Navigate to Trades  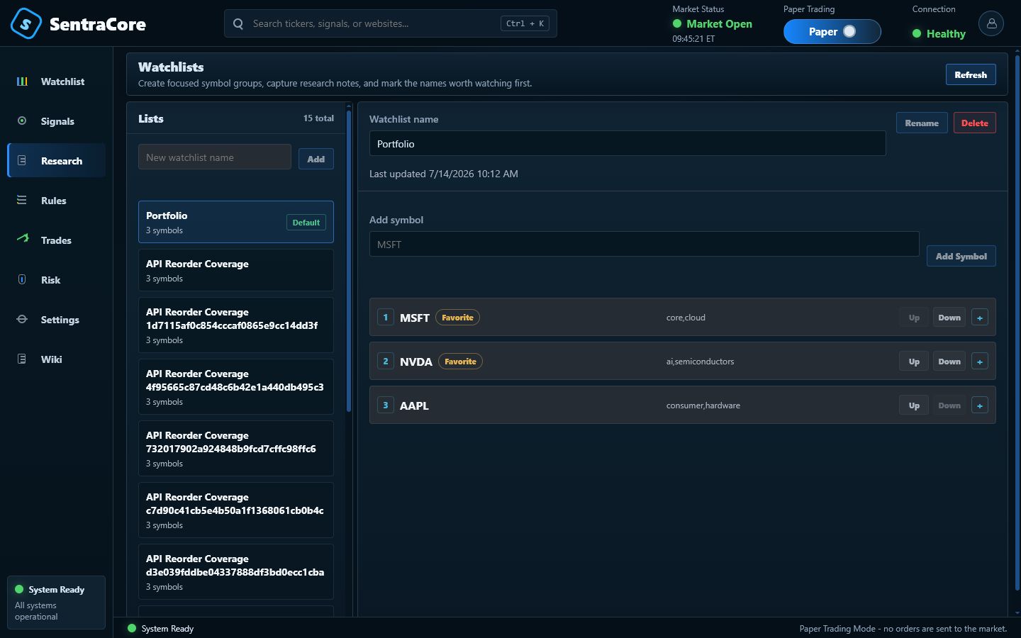[57, 240]
